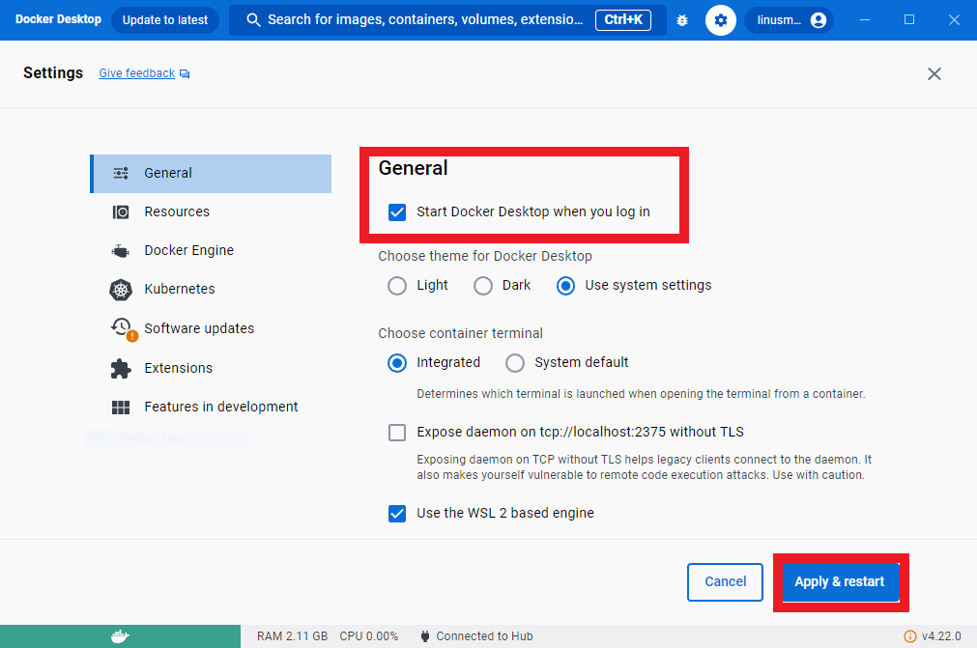This screenshot has height=648, width=977.
Task: Click the linusm account button
Action: 789,20
